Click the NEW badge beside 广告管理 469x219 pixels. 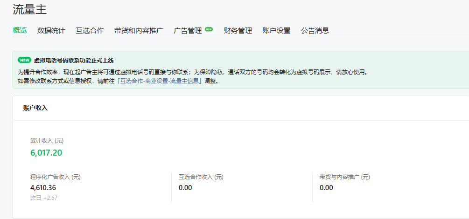[x=209, y=29]
